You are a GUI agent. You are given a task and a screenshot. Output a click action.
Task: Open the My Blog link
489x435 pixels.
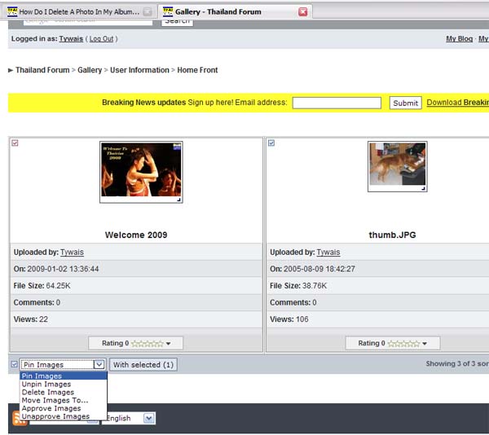tap(459, 39)
